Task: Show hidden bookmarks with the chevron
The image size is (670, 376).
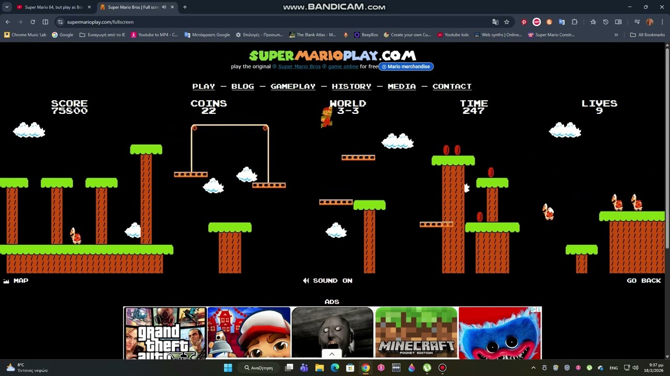Action: [616, 35]
